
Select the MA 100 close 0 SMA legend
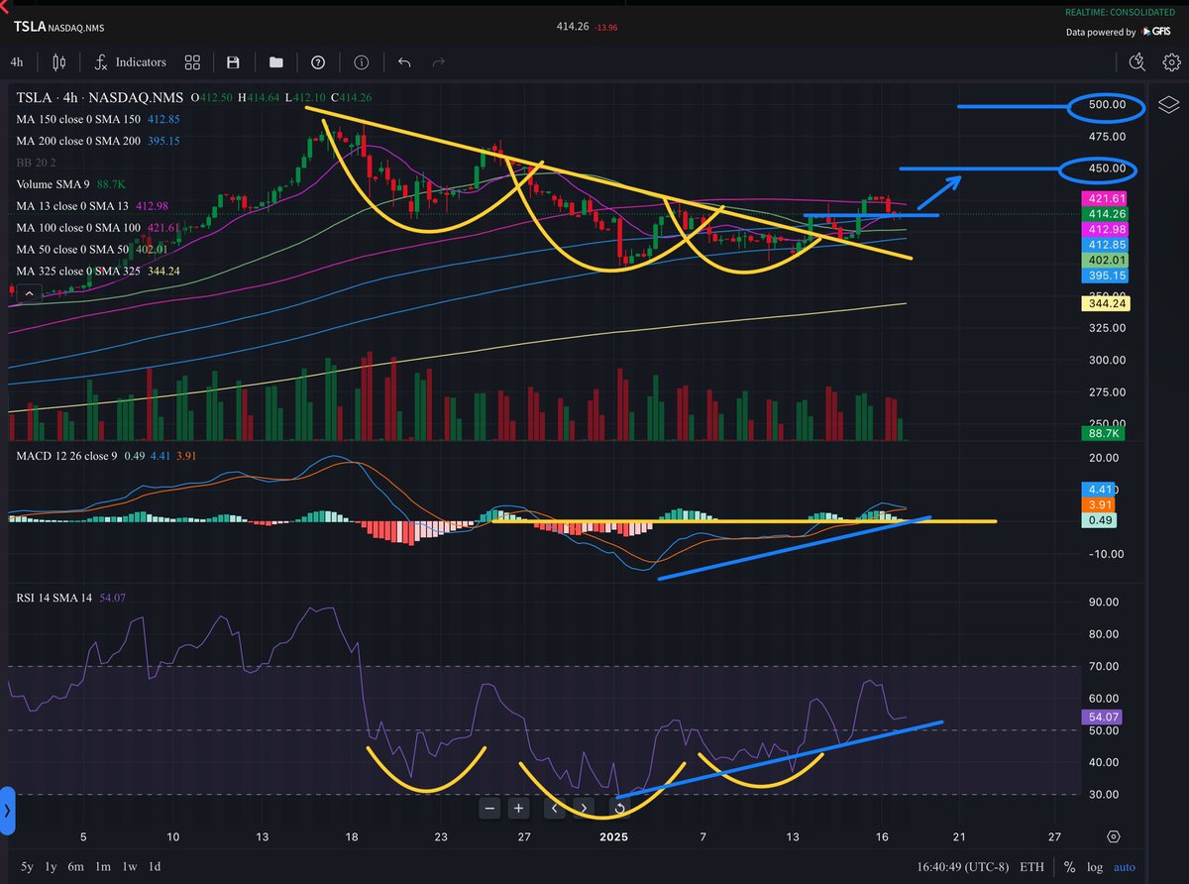(98, 228)
